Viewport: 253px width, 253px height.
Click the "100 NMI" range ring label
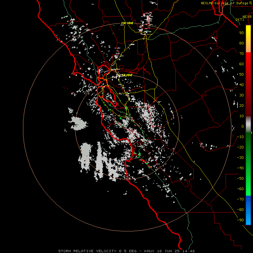(x=127, y=23)
